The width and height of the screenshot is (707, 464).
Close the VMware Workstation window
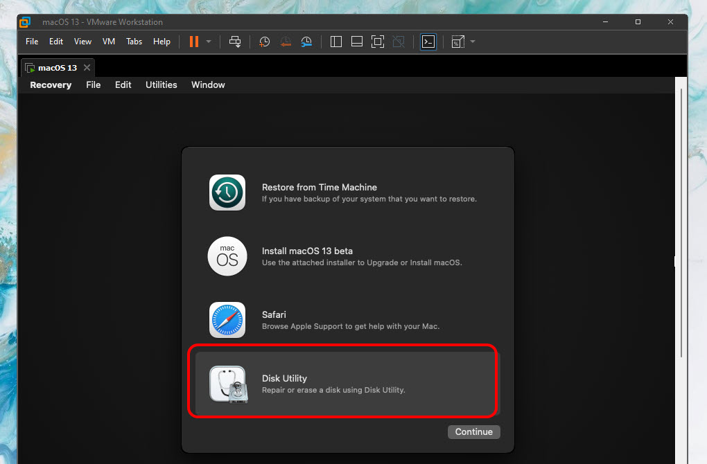tap(670, 22)
